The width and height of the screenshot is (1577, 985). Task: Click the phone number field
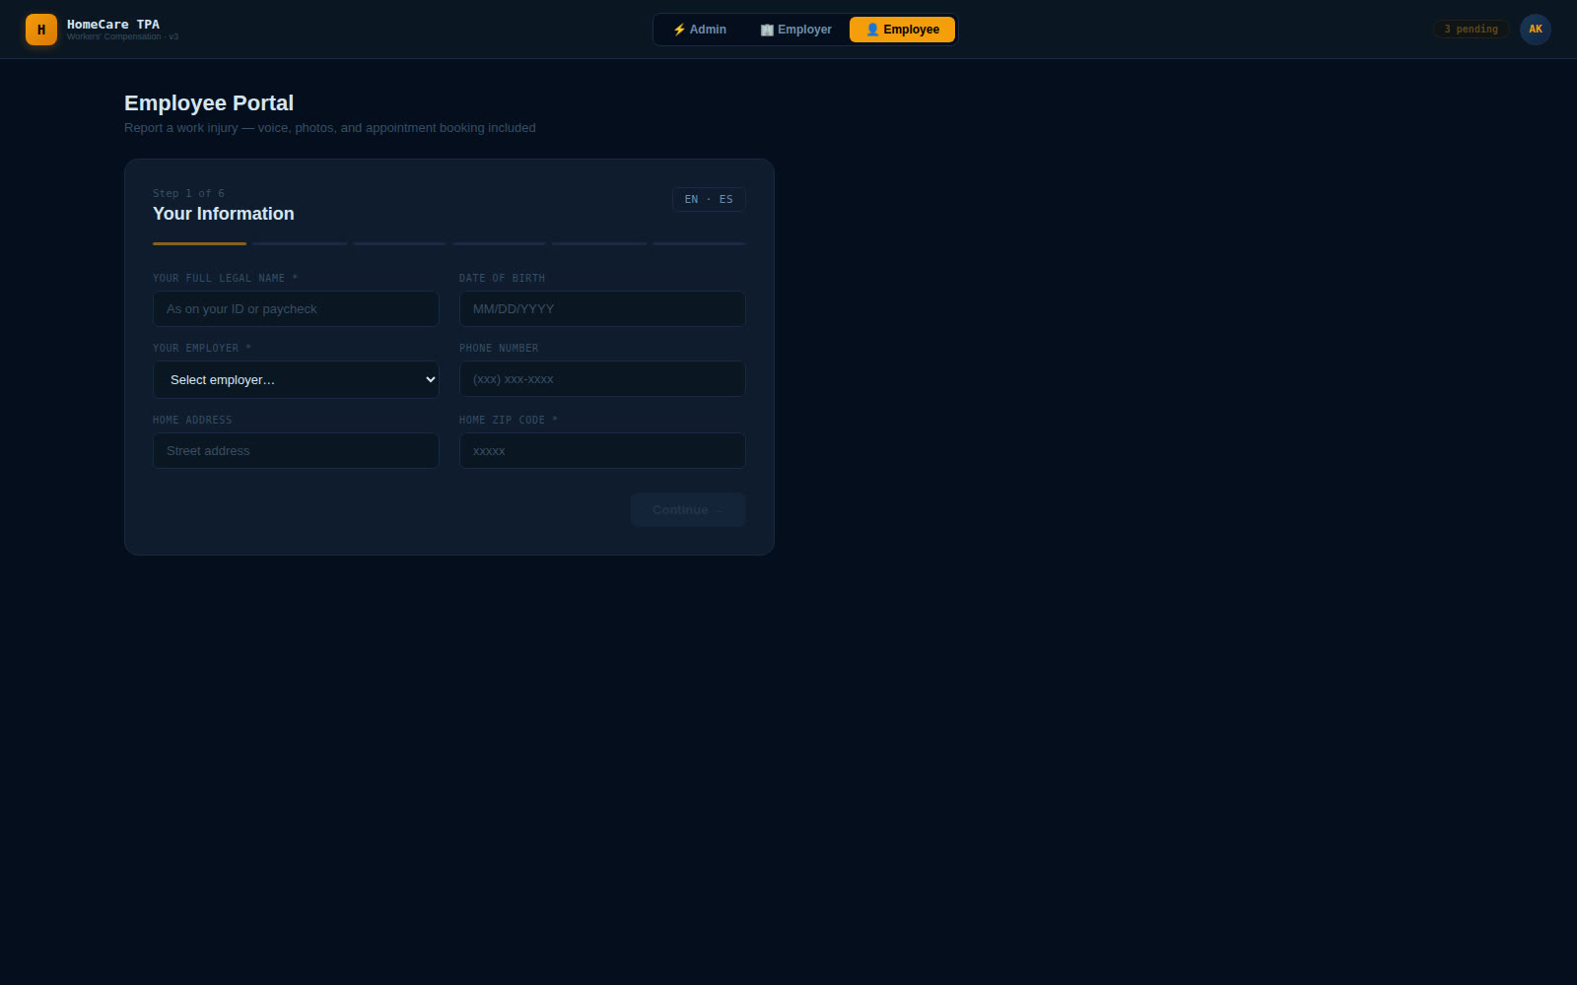pos(602,379)
